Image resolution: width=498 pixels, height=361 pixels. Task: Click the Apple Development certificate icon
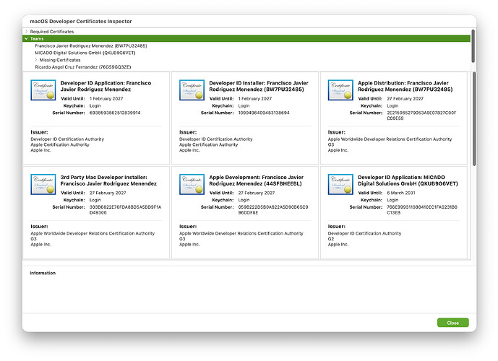tap(192, 184)
